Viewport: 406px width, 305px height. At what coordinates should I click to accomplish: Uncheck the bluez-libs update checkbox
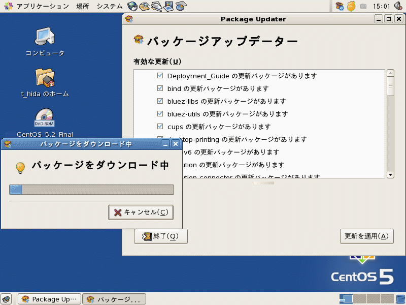point(160,101)
